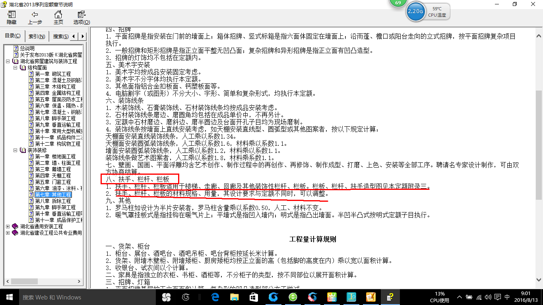This screenshot has width=543, height=305.
Task: Select the highlighted 第七章 其他工程 topic
Action: click(53, 195)
